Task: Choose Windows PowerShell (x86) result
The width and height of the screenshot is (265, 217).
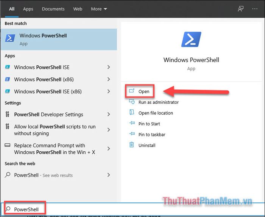Action: pos(59,79)
